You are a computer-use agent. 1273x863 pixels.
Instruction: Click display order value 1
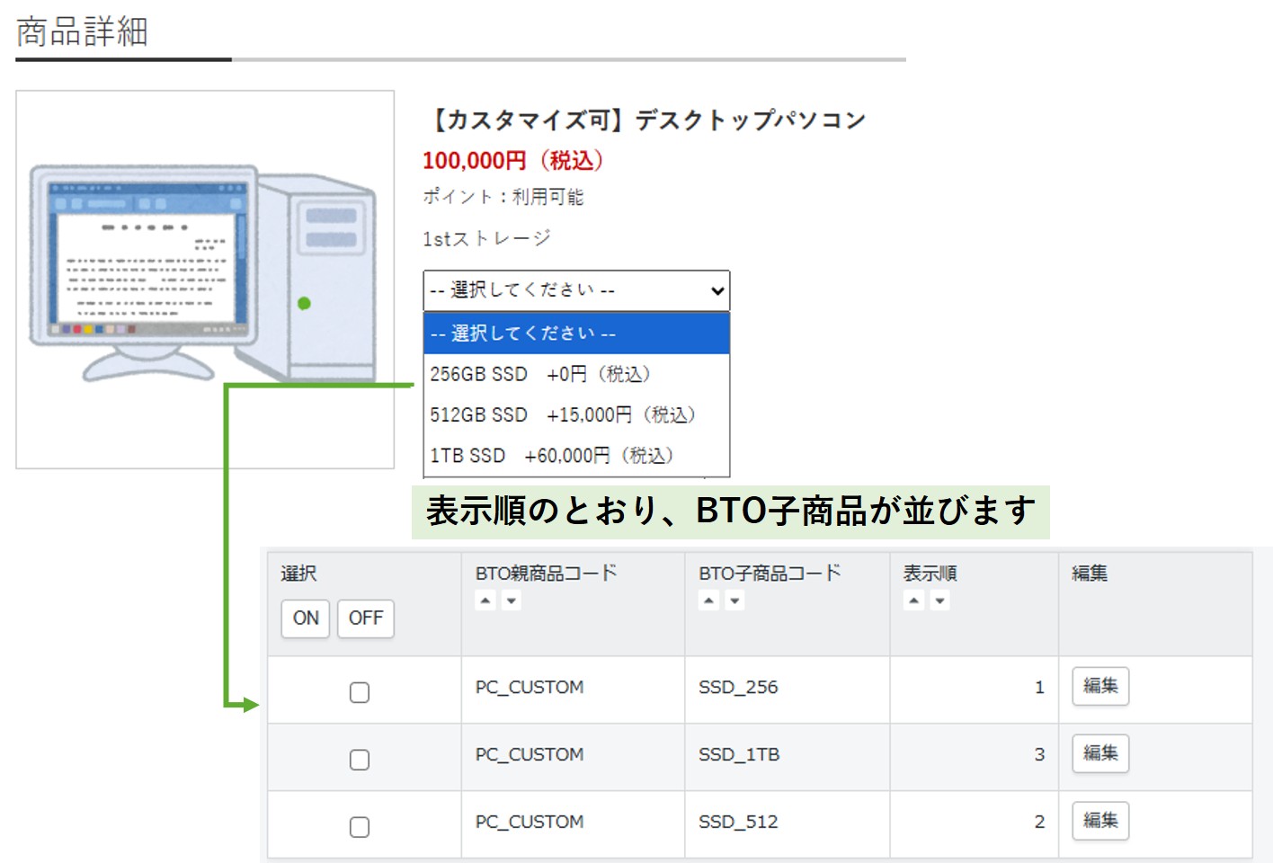pyautogui.click(x=1039, y=688)
